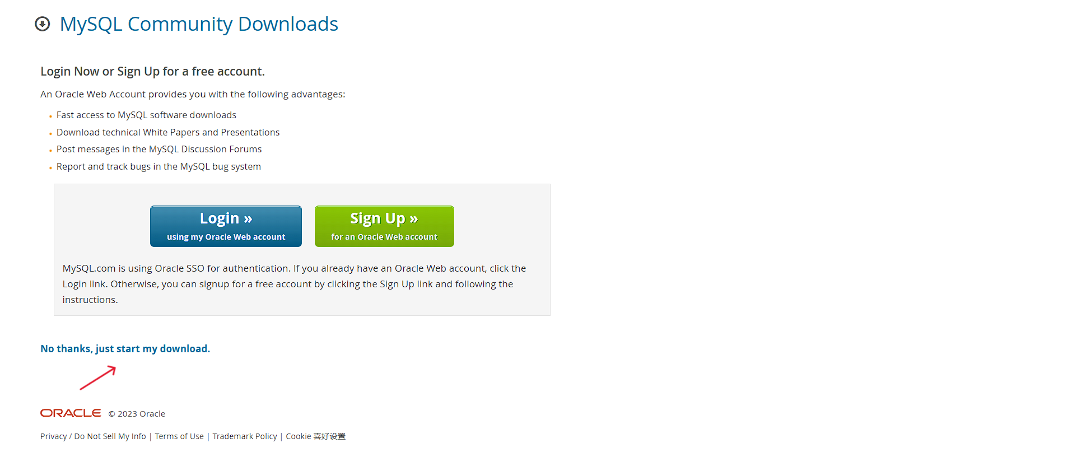Click the "MySQL Discussion Forums" bullet text
The image size is (1072, 471).
click(x=159, y=149)
